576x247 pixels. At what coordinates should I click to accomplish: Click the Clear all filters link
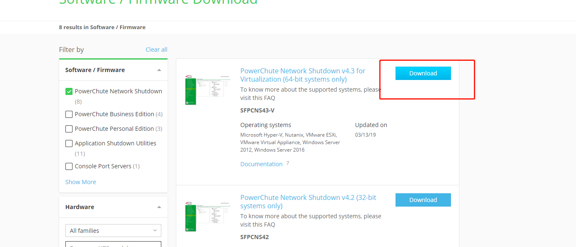(156, 50)
